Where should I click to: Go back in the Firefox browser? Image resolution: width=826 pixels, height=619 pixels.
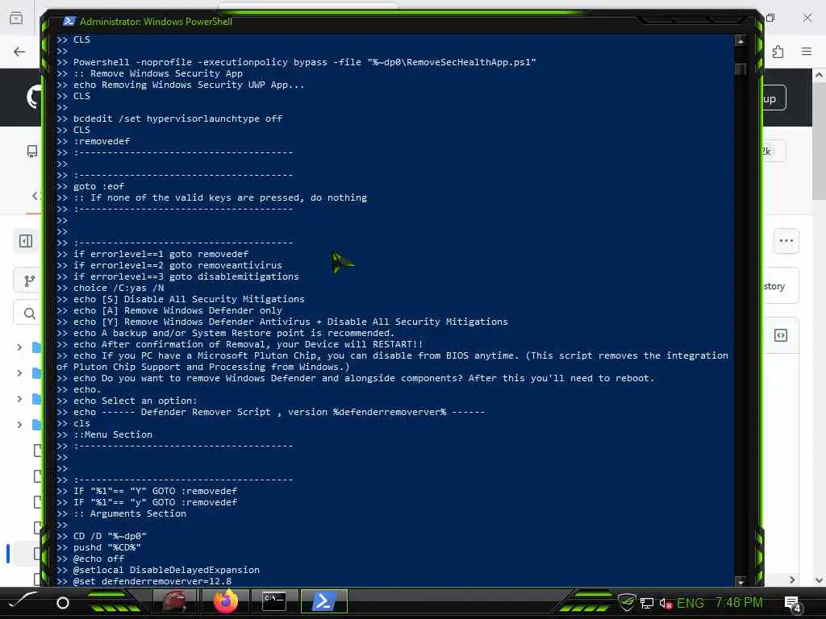(x=19, y=51)
